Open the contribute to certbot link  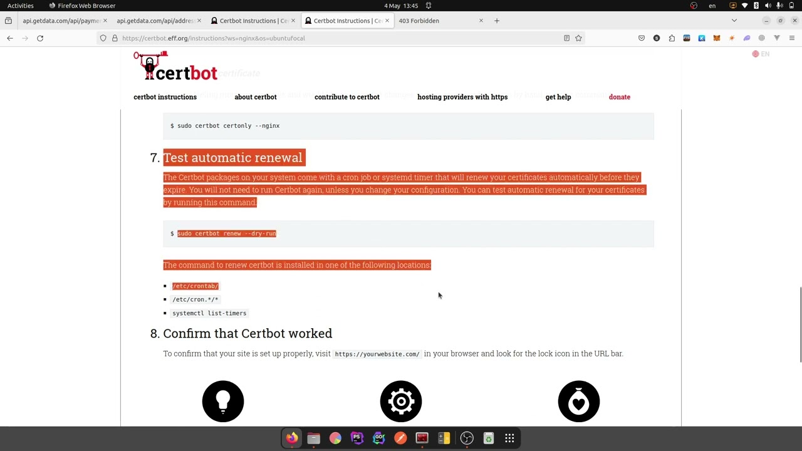click(347, 97)
